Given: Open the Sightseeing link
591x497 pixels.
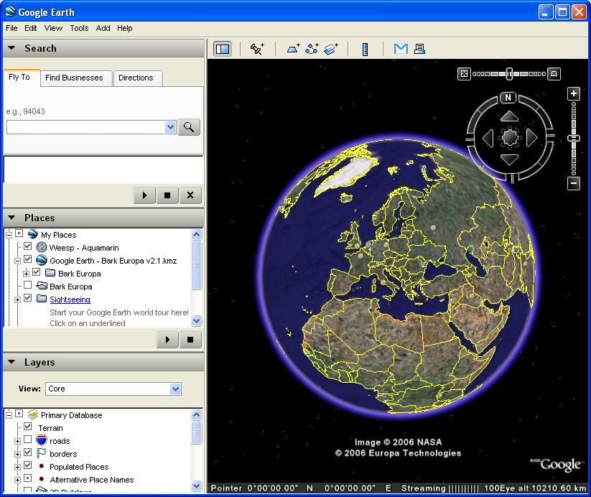Looking at the screenshot, I should point(70,299).
